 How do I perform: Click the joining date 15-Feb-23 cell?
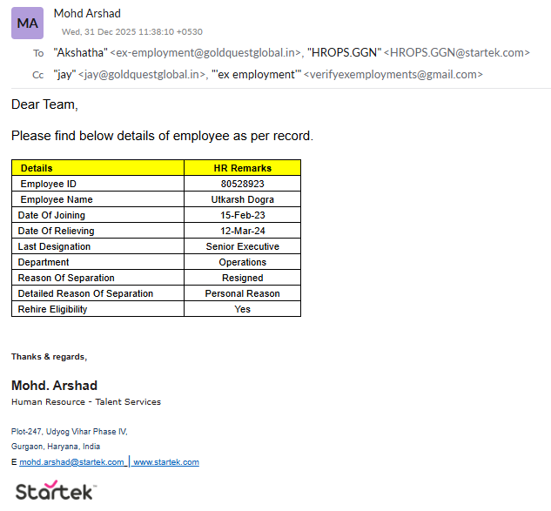pos(242,215)
